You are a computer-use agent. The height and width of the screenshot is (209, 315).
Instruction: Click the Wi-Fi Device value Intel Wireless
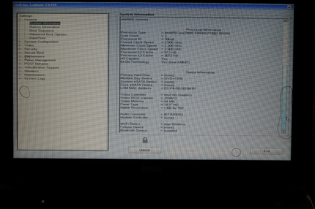pos(174,124)
